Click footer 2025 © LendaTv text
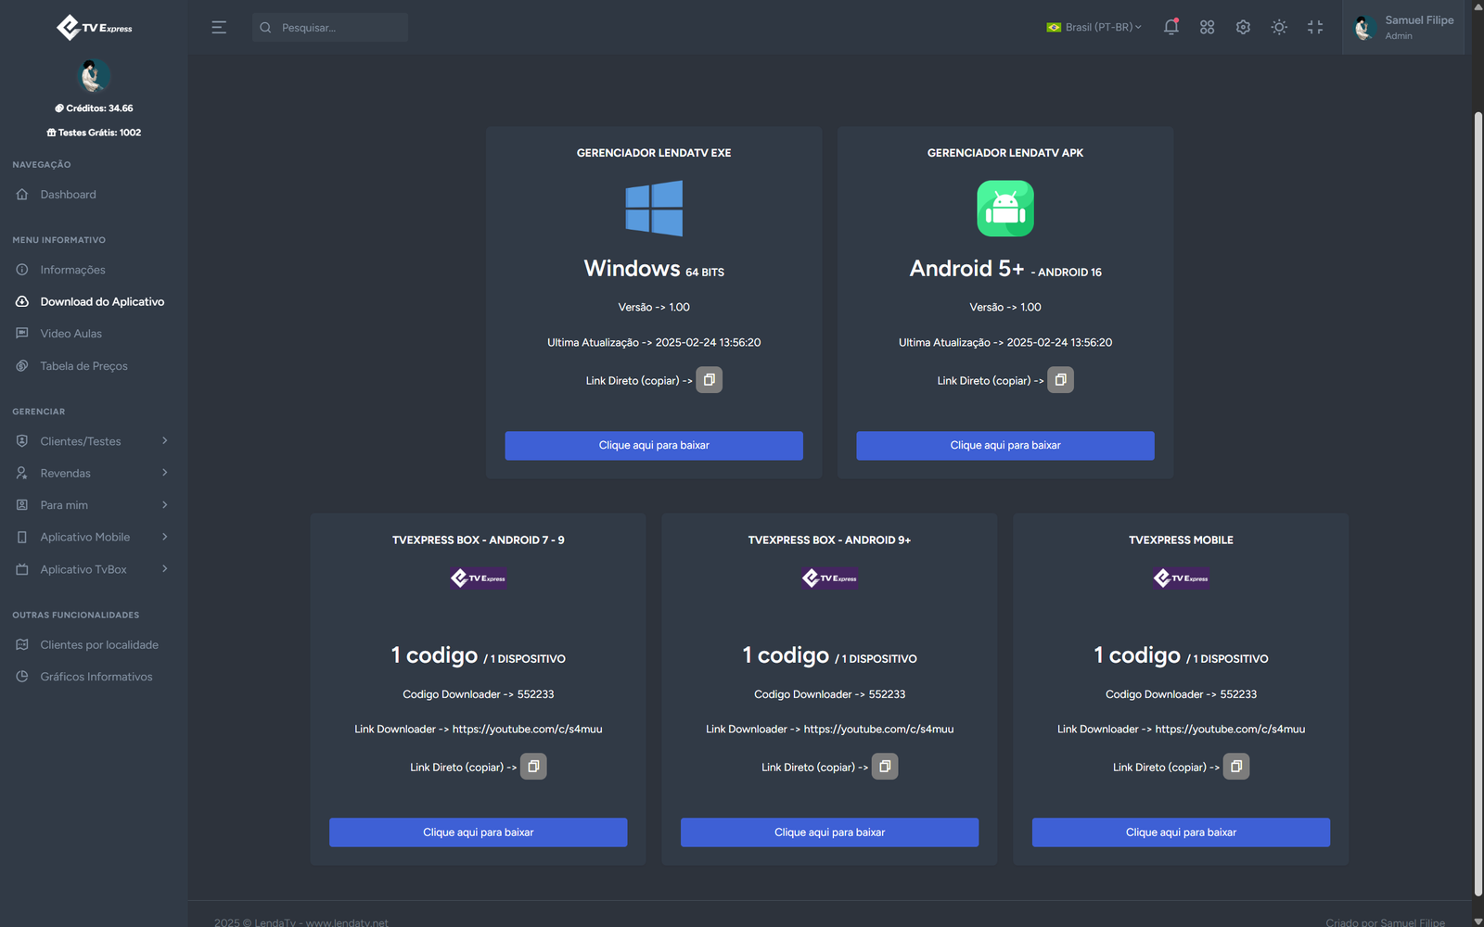The image size is (1484, 927). (301, 922)
